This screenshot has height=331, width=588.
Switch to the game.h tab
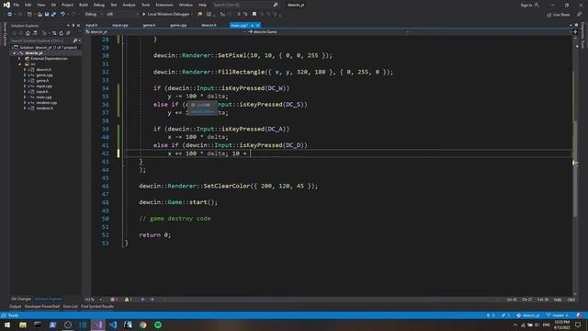pos(149,25)
